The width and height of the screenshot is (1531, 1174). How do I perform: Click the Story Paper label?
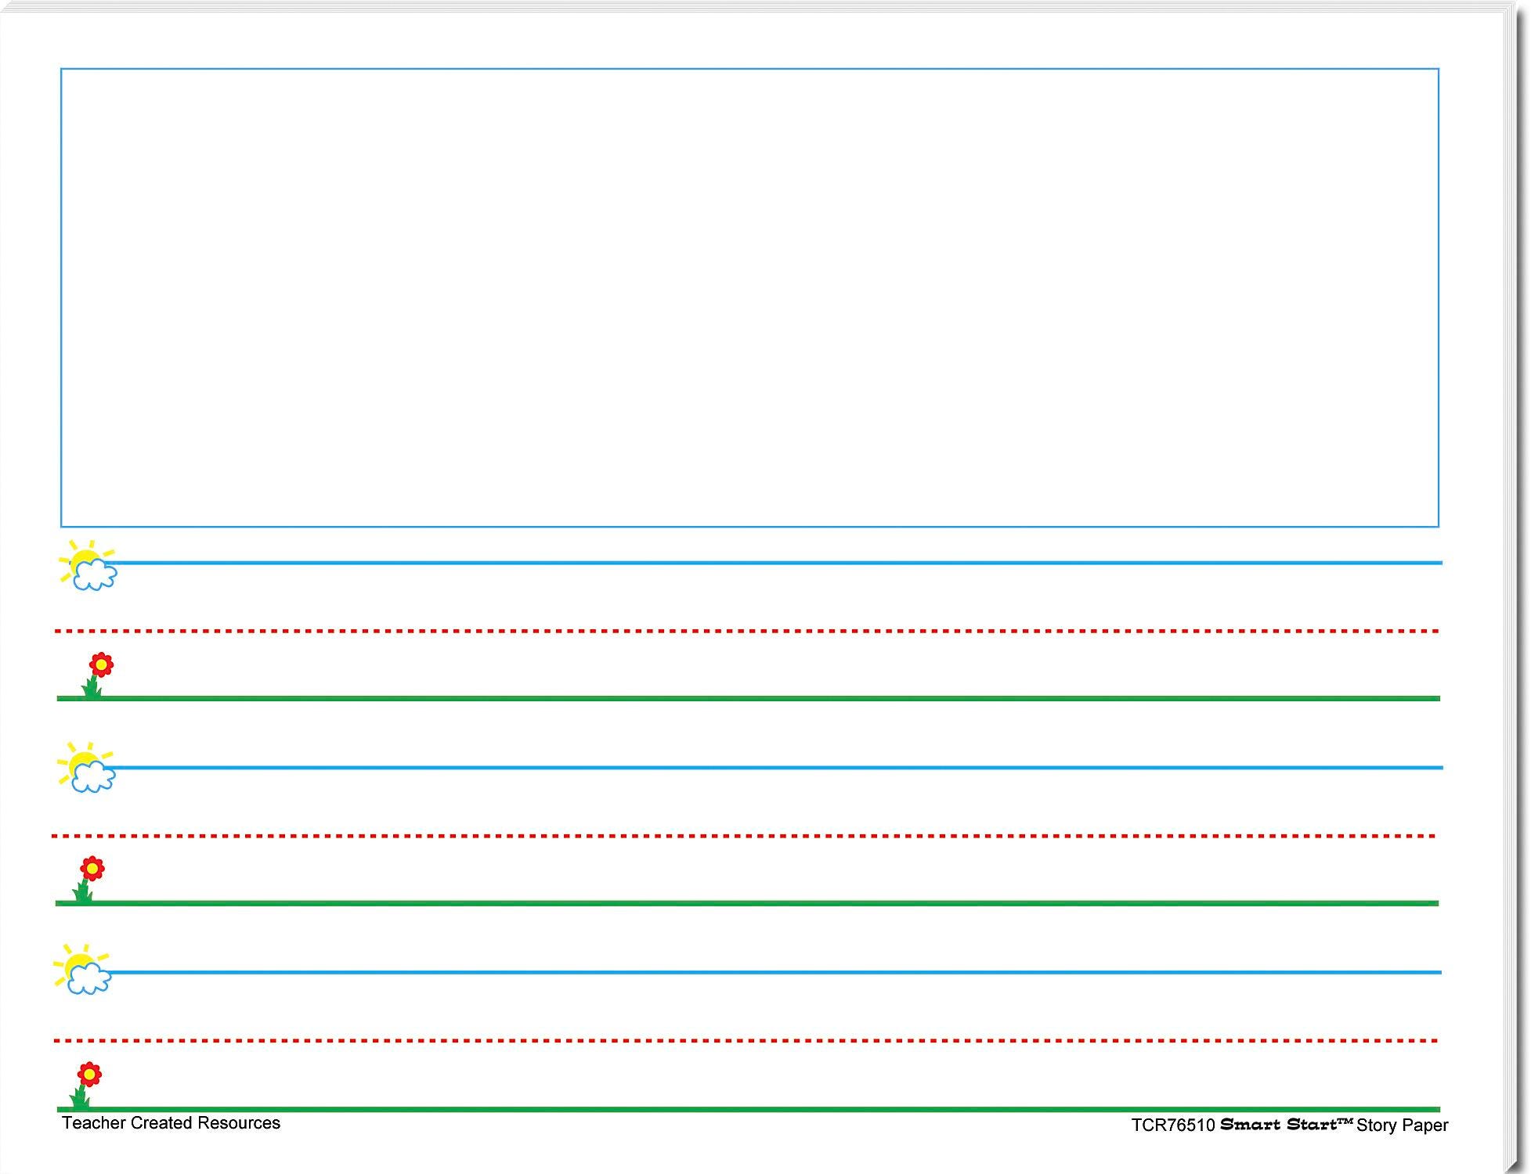click(1402, 1125)
